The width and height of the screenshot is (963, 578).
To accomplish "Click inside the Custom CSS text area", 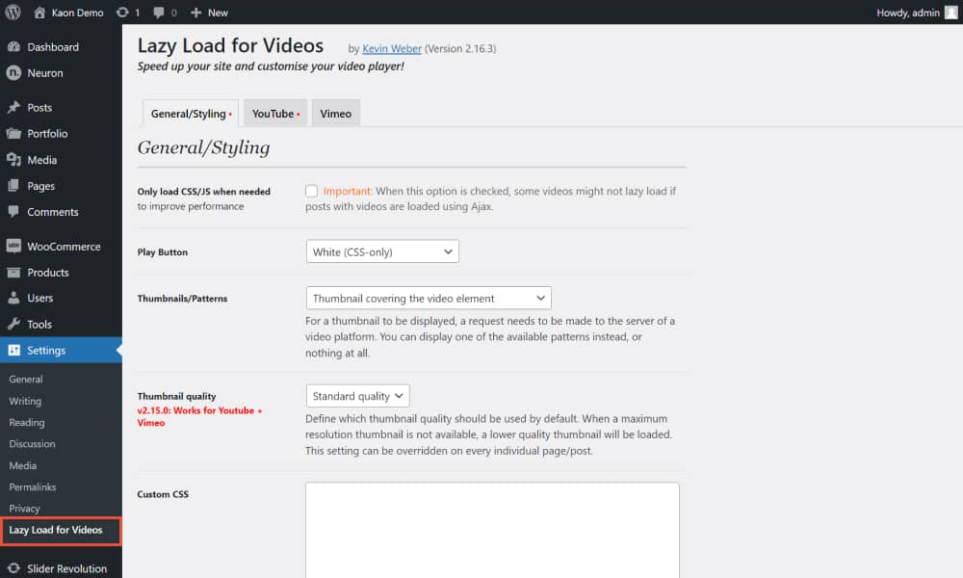I will [x=491, y=530].
